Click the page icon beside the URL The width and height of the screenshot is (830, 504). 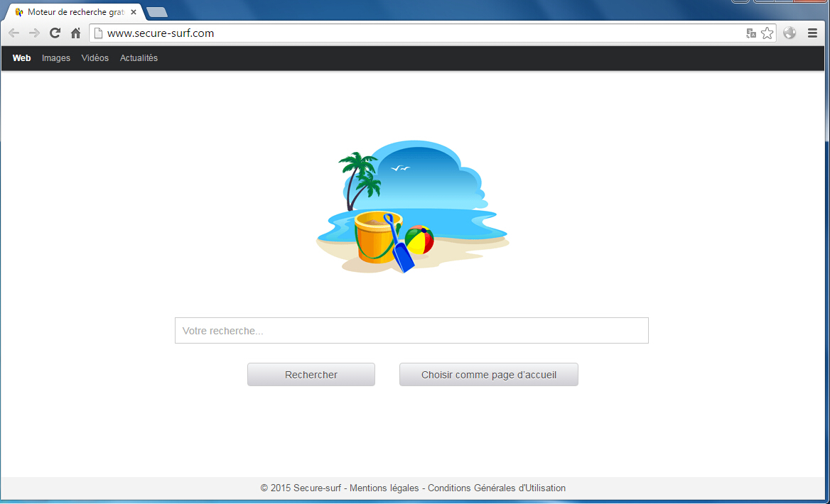click(98, 33)
